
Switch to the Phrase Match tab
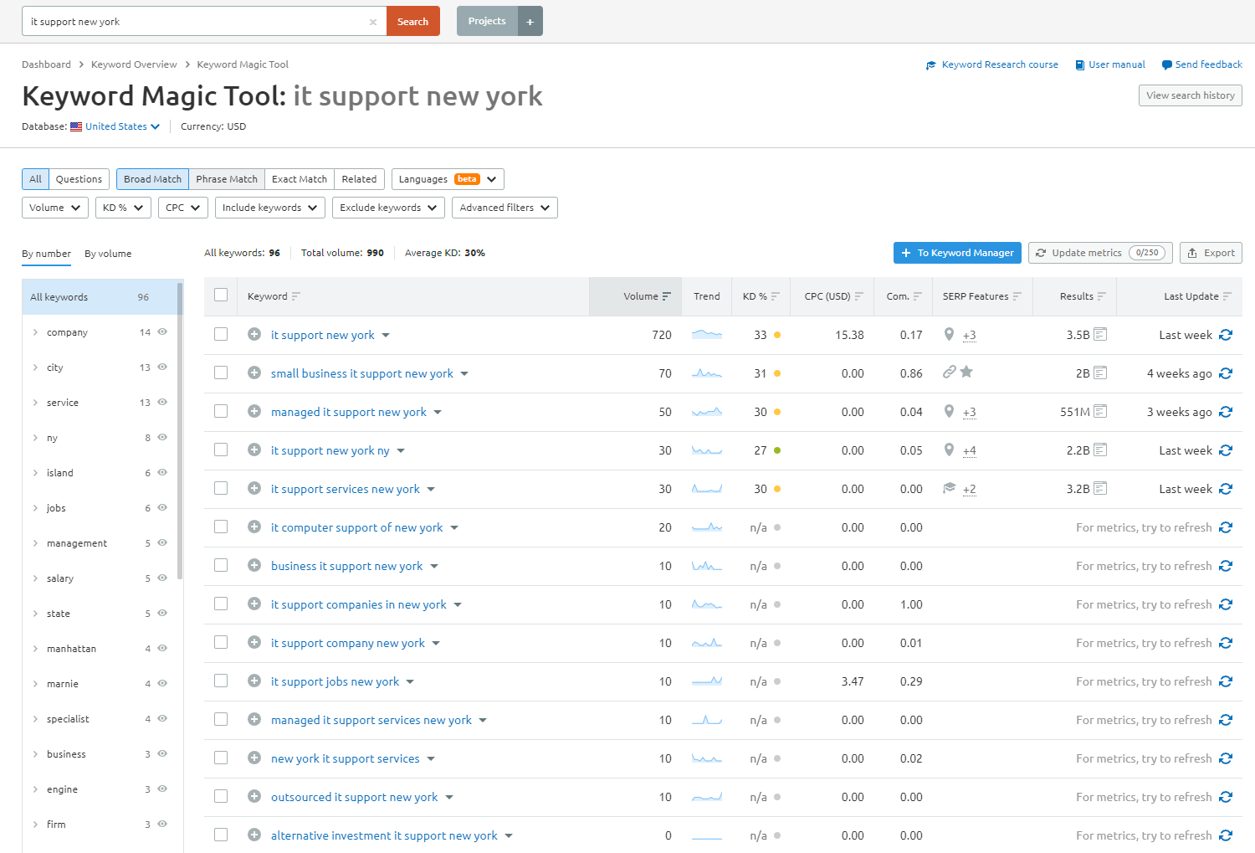[x=227, y=179]
